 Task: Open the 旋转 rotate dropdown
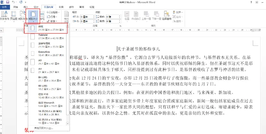tap(177, 21)
